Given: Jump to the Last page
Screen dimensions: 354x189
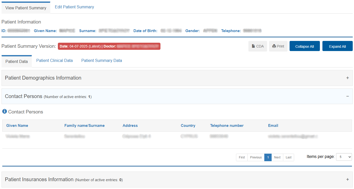Looking at the screenshot, I should pyautogui.click(x=289, y=157).
